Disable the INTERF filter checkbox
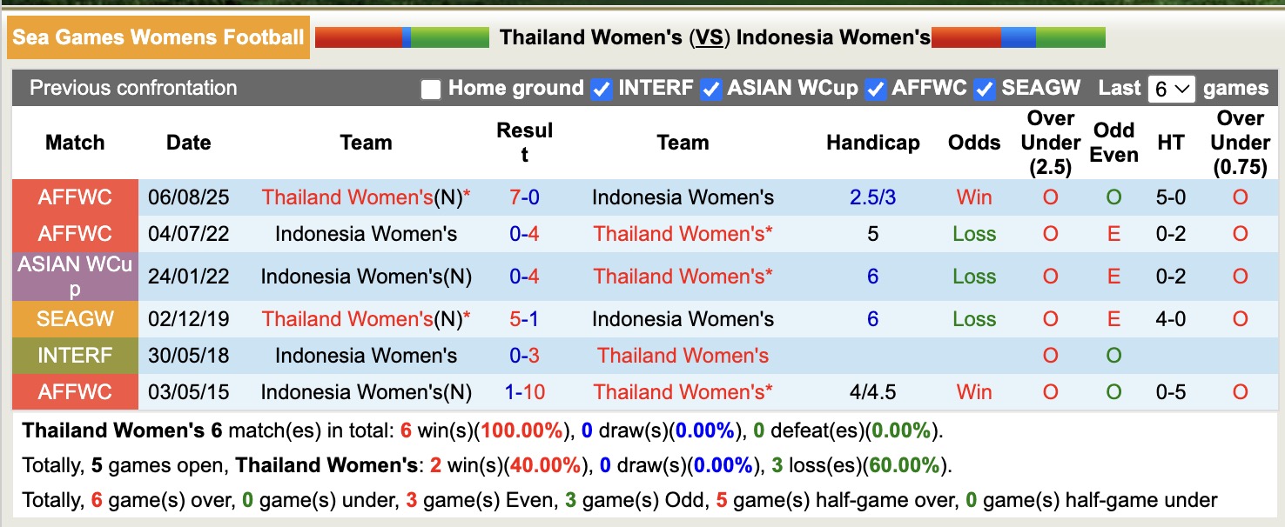The width and height of the screenshot is (1285, 527). (602, 88)
